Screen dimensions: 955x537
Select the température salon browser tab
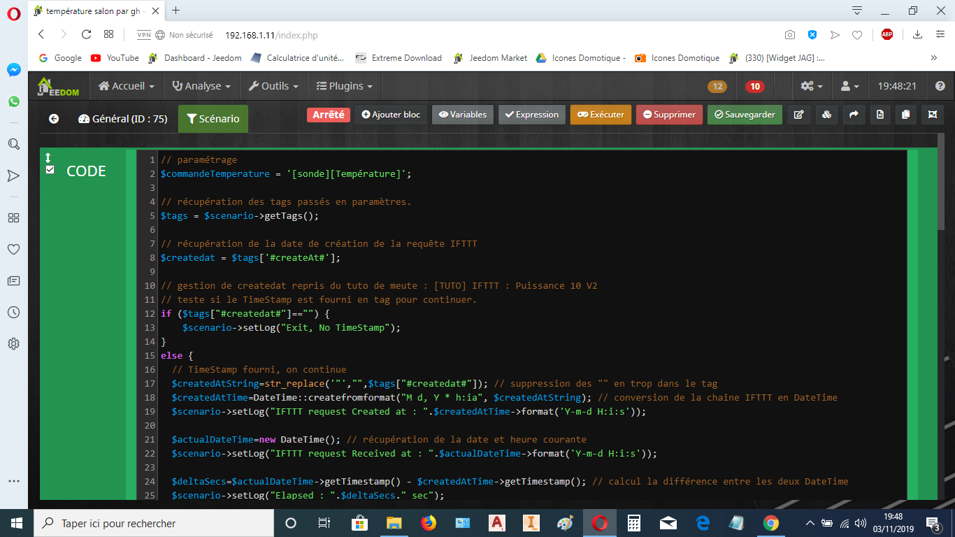pyautogui.click(x=96, y=10)
